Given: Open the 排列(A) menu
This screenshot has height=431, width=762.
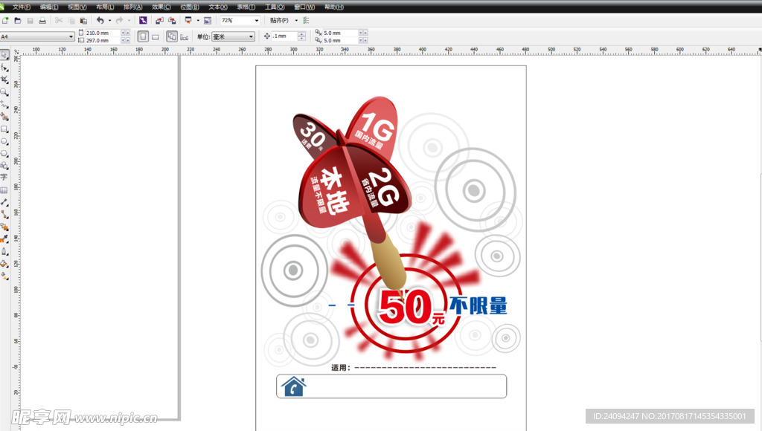Looking at the screenshot, I should coord(132,7).
